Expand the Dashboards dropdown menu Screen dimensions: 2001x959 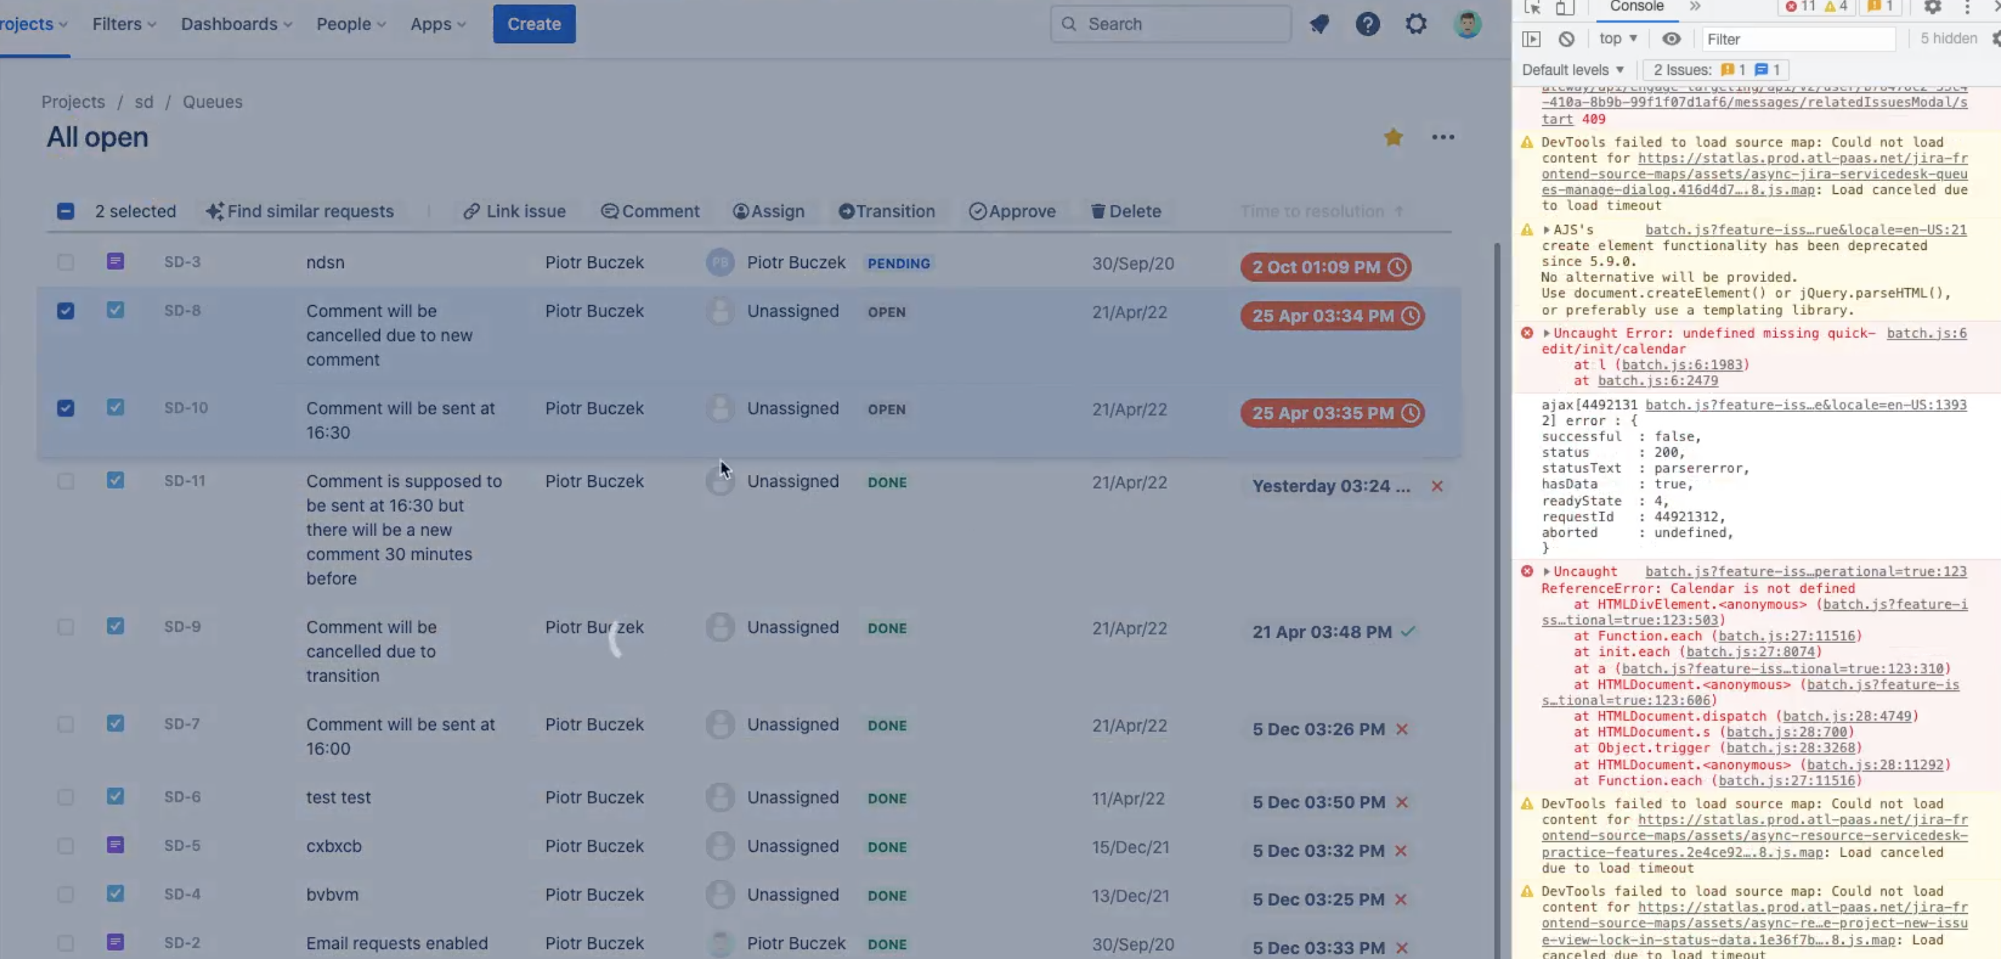[x=236, y=24]
